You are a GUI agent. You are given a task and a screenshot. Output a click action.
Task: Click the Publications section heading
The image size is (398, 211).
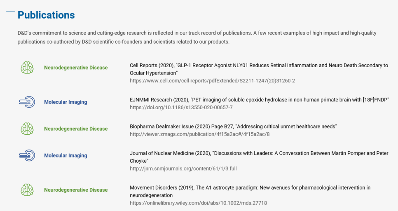pos(46,15)
